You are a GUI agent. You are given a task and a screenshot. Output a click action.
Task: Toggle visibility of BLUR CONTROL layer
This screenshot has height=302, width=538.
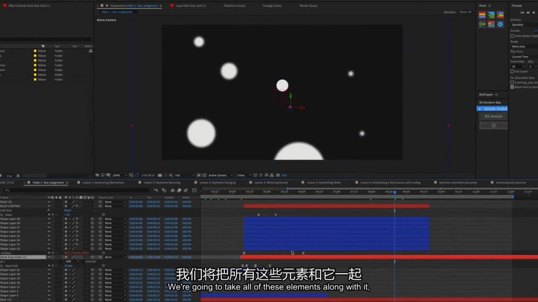click(49, 206)
